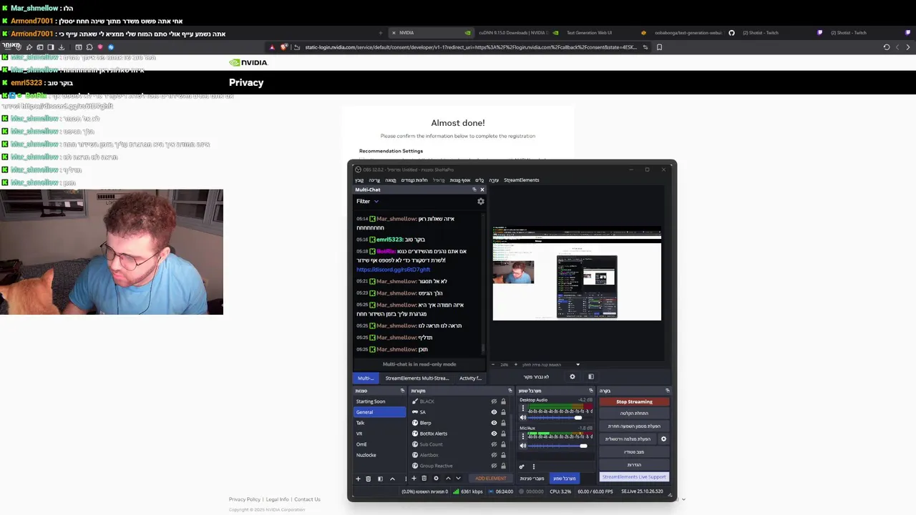Open audio mixer bottom three-dot menu
Image resolution: width=916 pixels, height=515 pixels.
pos(533,466)
